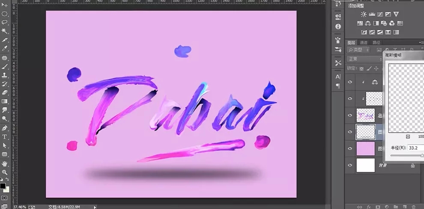The height and width of the screenshot is (209, 424).
Task: Switch to the 通道 tab
Action: click(x=364, y=43)
